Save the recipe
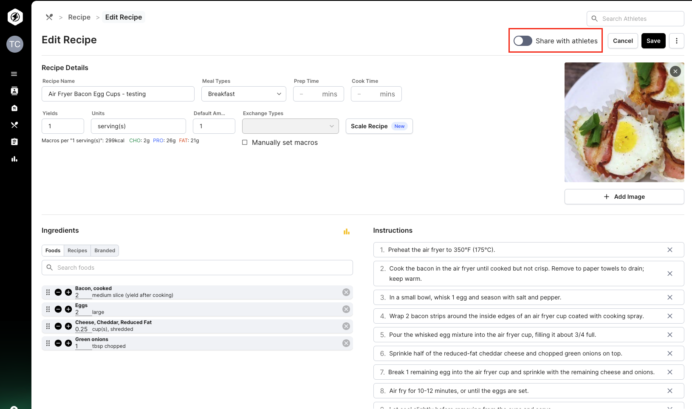 click(653, 41)
